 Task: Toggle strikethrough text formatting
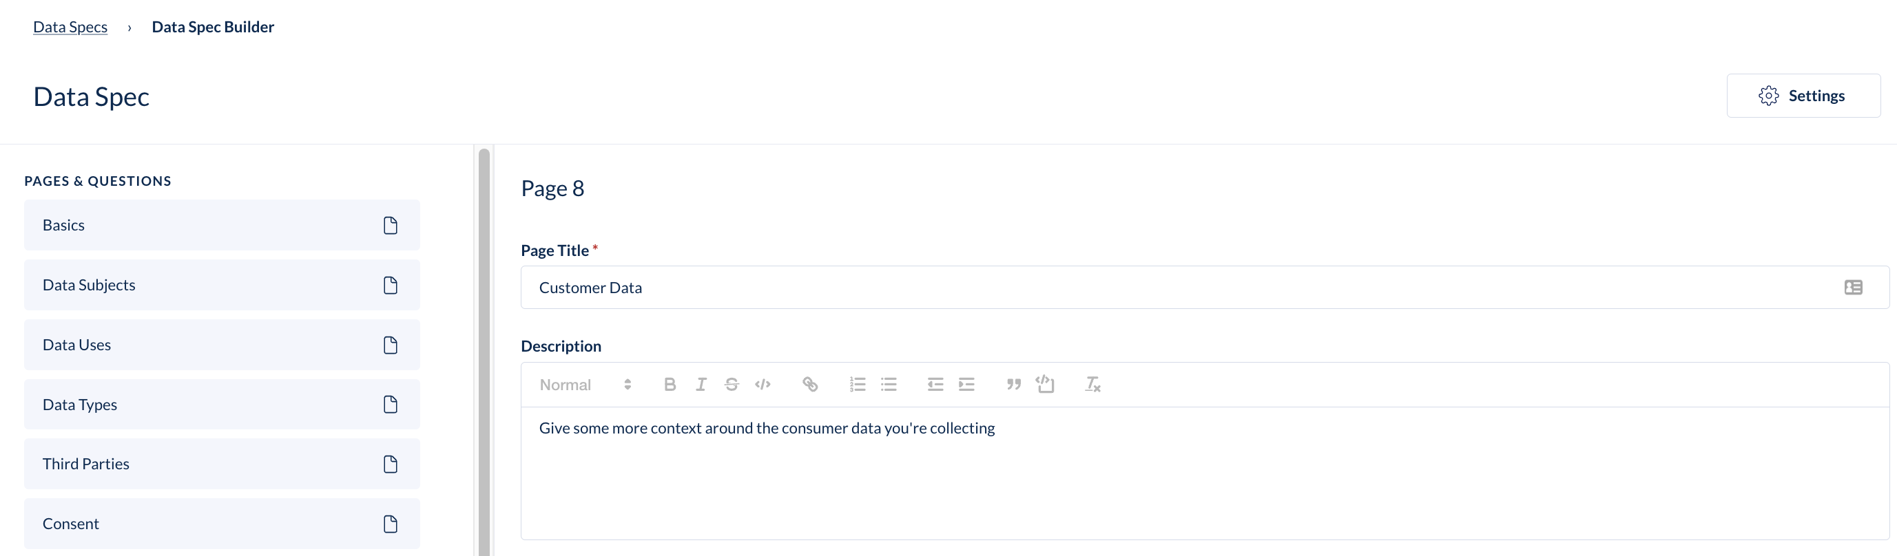pyautogui.click(x=732, y=385)
